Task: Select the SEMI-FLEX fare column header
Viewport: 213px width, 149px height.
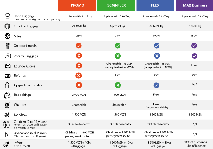Action: 117,5
